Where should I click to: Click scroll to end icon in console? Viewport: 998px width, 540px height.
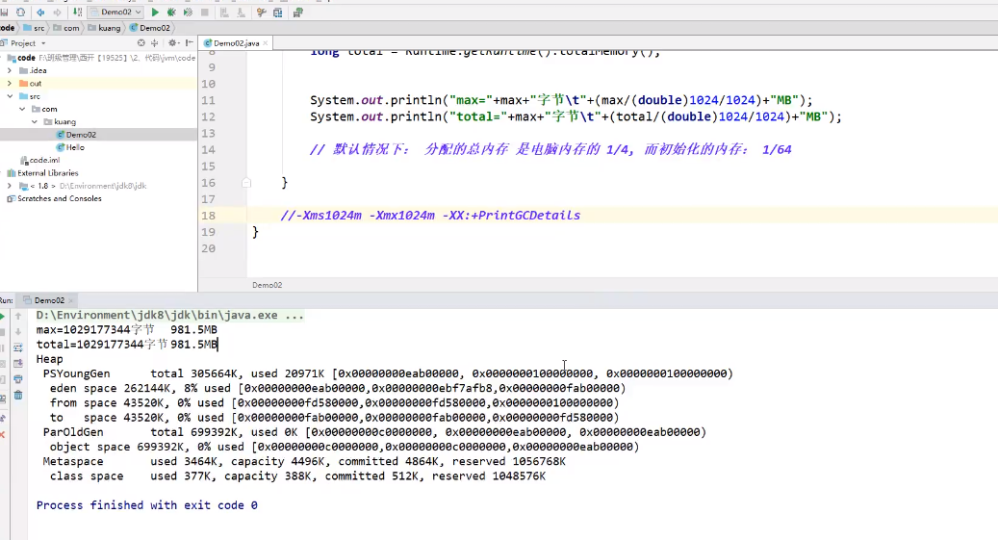tap(18, 364)
